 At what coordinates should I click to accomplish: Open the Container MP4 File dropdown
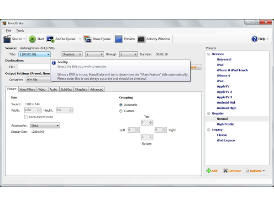pyautogui.click(x=38, y=80)
